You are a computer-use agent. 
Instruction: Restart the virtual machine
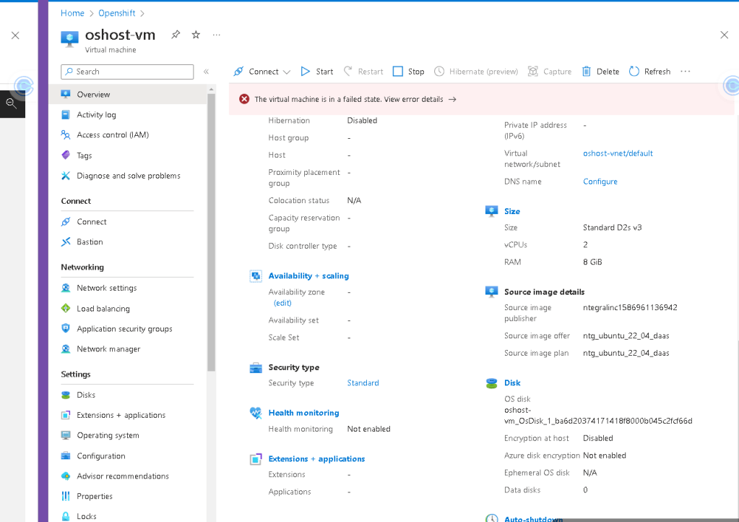363,72
